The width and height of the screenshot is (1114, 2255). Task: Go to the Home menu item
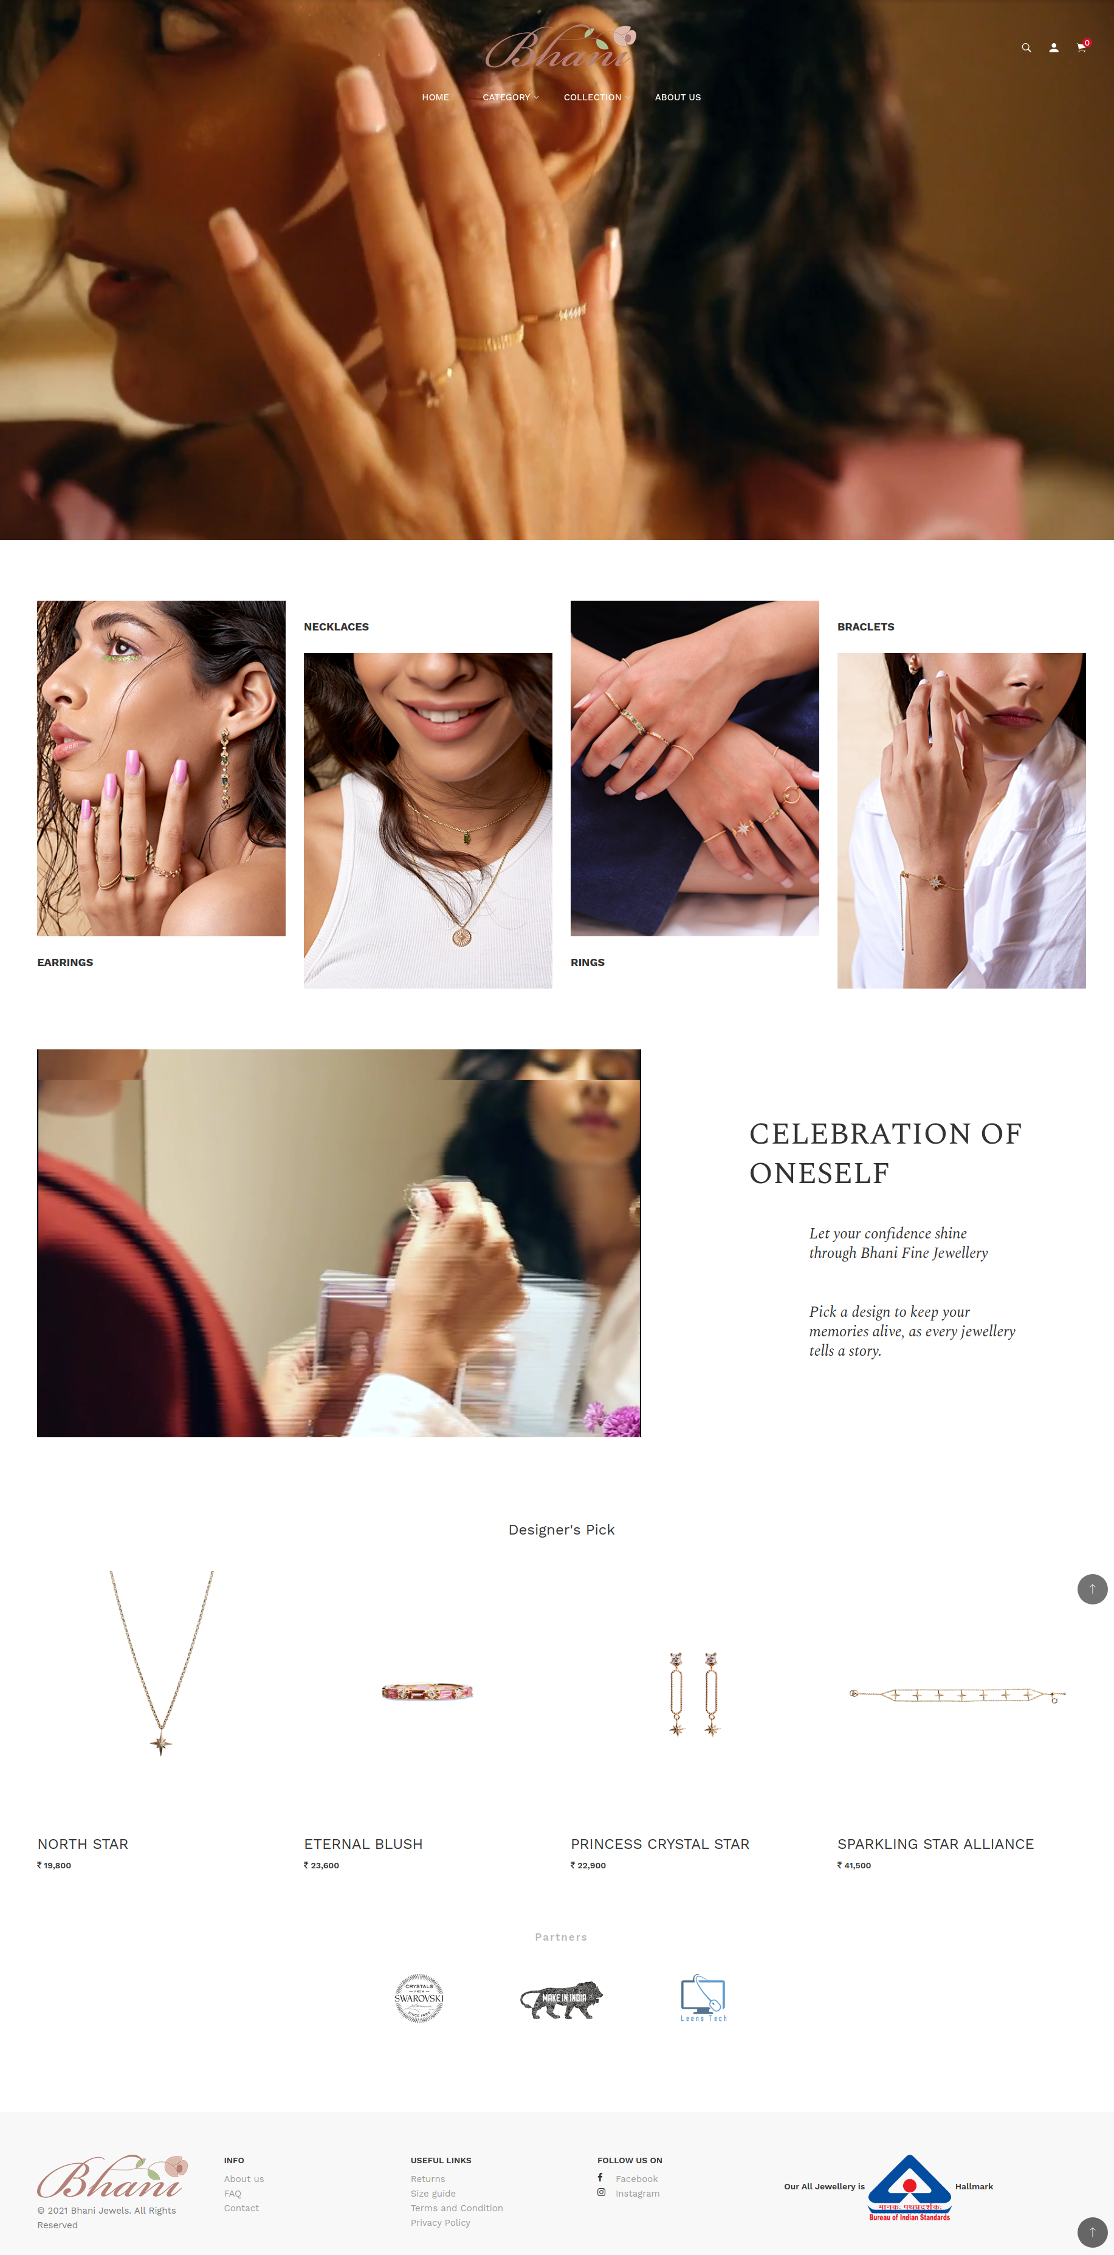click(x=435, y=97)
